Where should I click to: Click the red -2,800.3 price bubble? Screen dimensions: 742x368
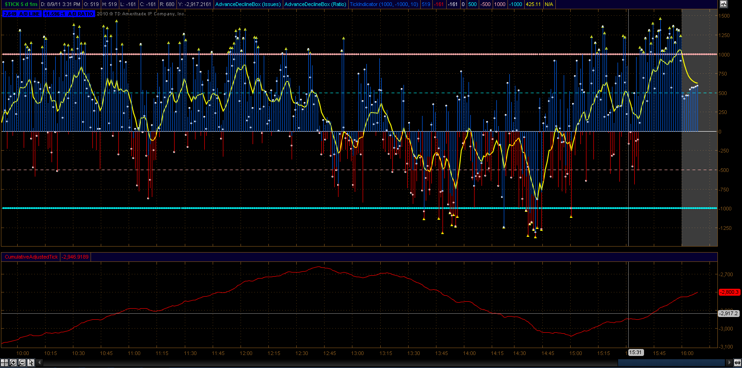(729, 292)
